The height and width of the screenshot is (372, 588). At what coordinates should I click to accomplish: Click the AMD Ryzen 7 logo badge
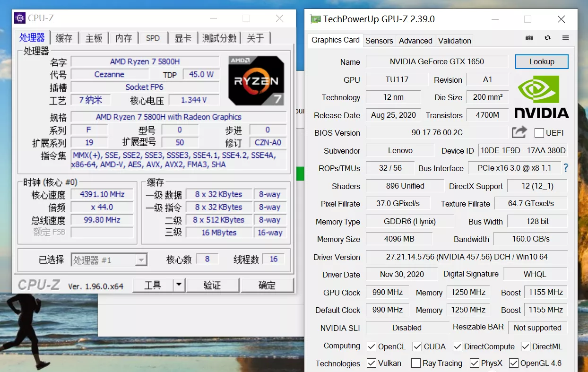pyautogui.click(x=256, y=81)
